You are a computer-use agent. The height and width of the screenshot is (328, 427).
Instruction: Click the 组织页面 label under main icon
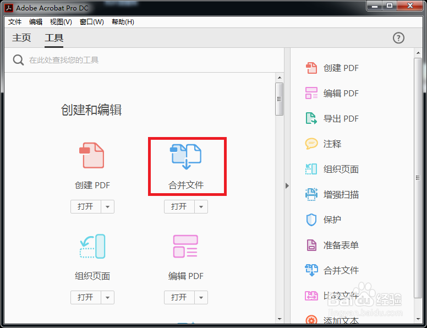point(92,276)
